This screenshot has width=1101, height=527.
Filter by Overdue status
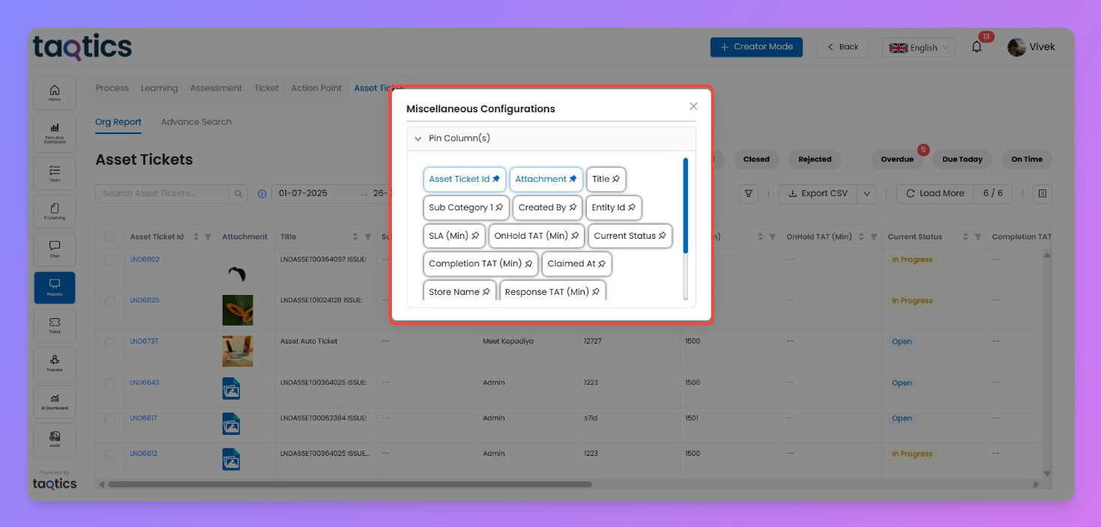click(897, 159)
